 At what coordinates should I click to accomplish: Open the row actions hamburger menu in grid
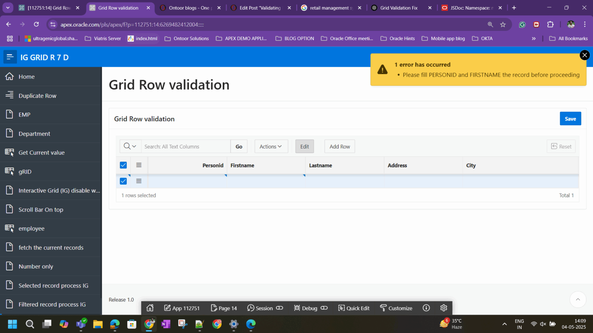tap(139, 181)
